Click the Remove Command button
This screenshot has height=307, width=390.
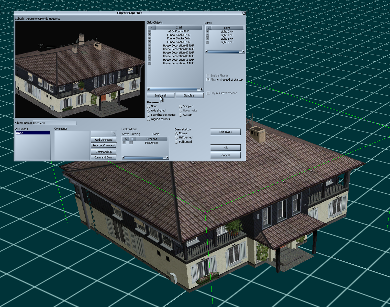(x=104, y=145)
